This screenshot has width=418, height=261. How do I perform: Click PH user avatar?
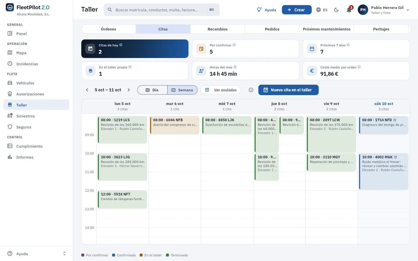(363, 10)
